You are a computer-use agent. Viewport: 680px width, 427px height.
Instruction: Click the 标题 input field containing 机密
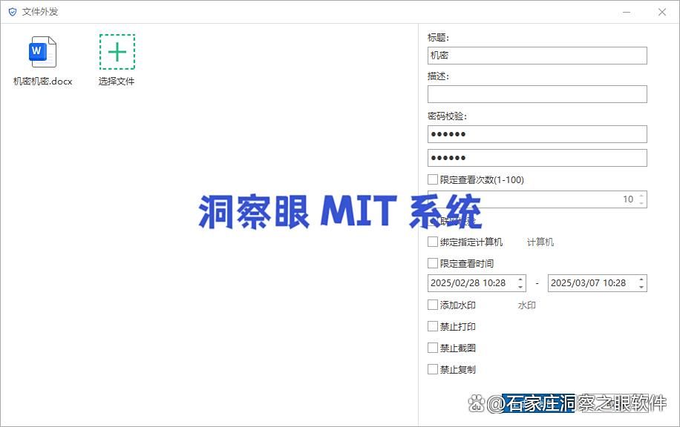[537, 56]
